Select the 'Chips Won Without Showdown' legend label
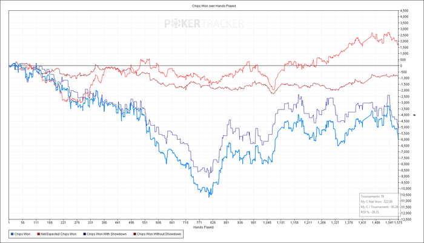424x243 pixels. coord(159,234)
